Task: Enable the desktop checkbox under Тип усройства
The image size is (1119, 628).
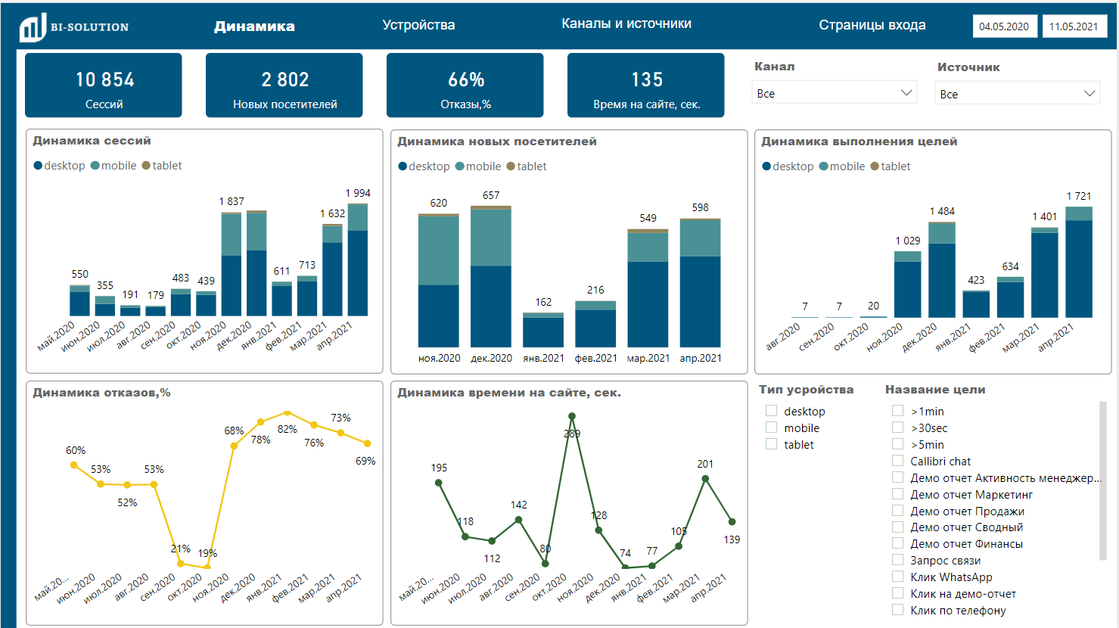Action: click(772, 410)
